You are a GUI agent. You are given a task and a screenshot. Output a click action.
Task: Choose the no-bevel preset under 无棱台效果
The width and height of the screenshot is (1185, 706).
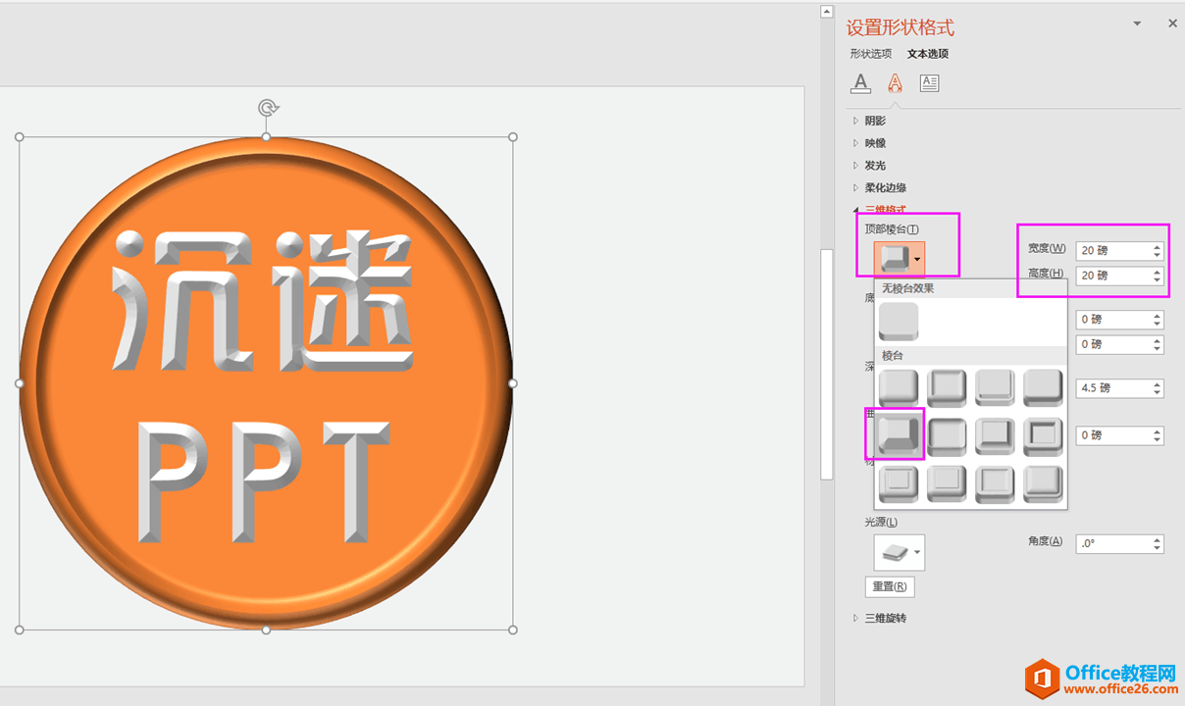(899, 322)
